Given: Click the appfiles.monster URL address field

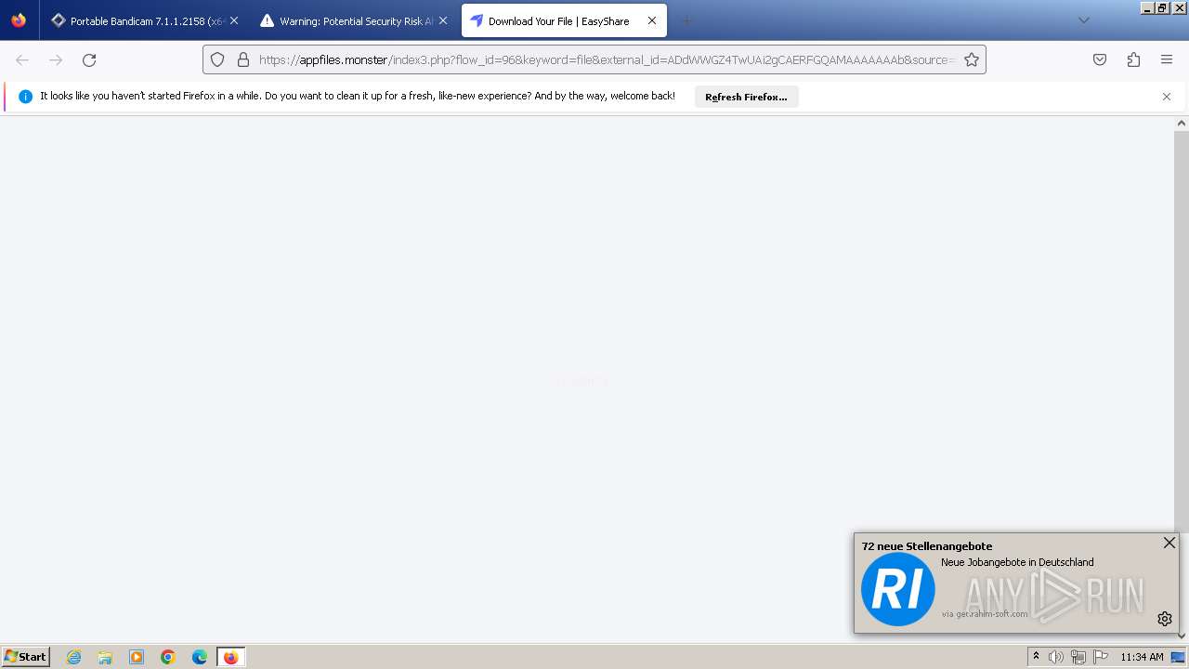Looking at the screenshot, I should pos(606,59).
